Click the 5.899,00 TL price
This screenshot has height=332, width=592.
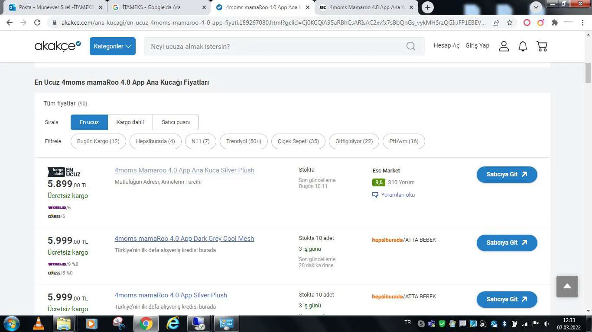pyautogui.click(x=68, y=184)
